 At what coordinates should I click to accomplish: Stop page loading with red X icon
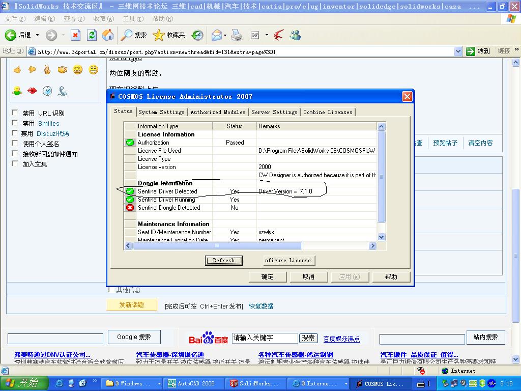pos(75,35)
